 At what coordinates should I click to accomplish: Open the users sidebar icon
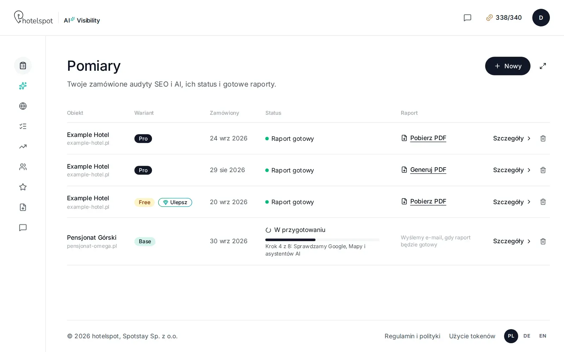click(23, 167)
